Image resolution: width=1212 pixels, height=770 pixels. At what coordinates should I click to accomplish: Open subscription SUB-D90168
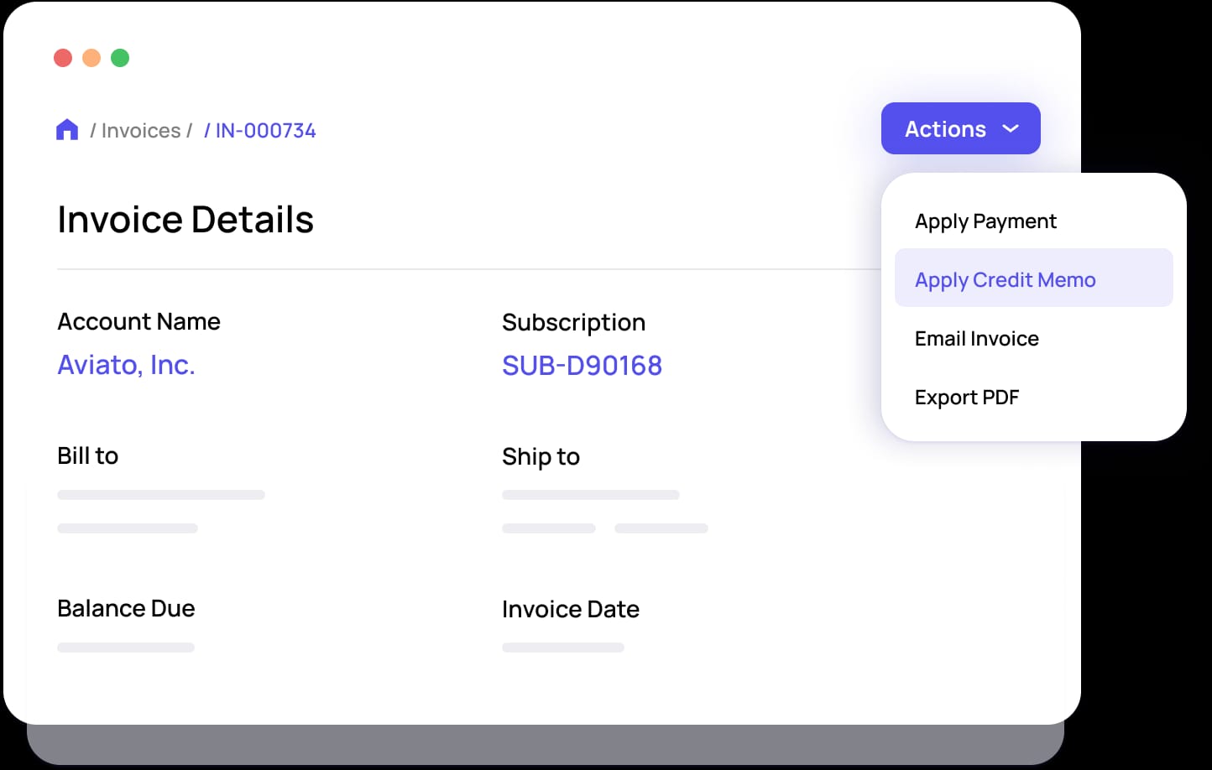click(x=582, y=365)
